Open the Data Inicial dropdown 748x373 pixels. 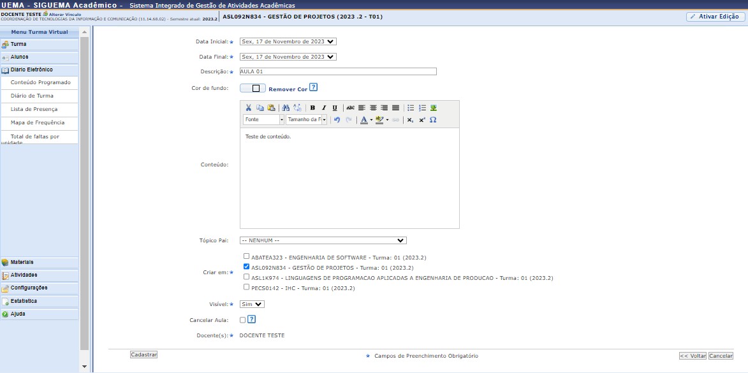[x=288, y=41]
